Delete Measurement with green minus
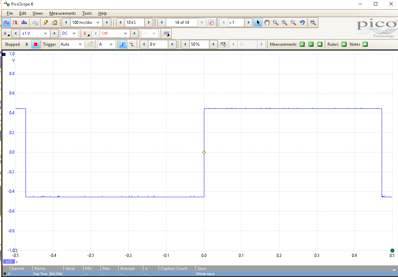Screen dimensions: 398x277 (311, 44)
